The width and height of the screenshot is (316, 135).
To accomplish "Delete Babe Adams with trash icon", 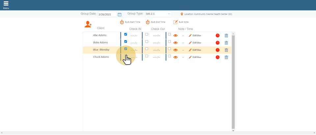I will click(x=226, y=42).
